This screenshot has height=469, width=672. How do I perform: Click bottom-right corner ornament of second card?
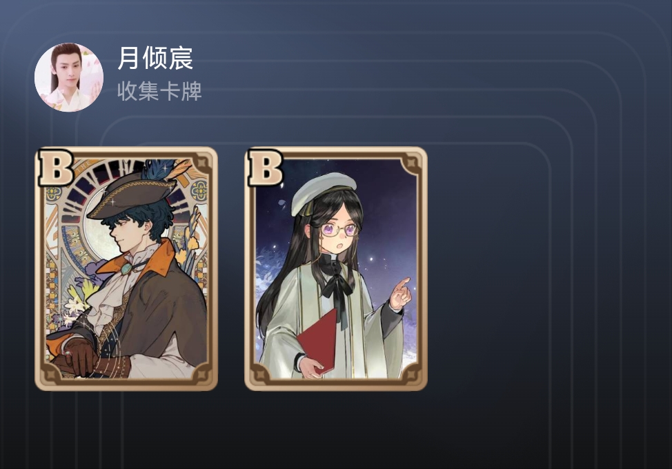(x=410, y=372)
